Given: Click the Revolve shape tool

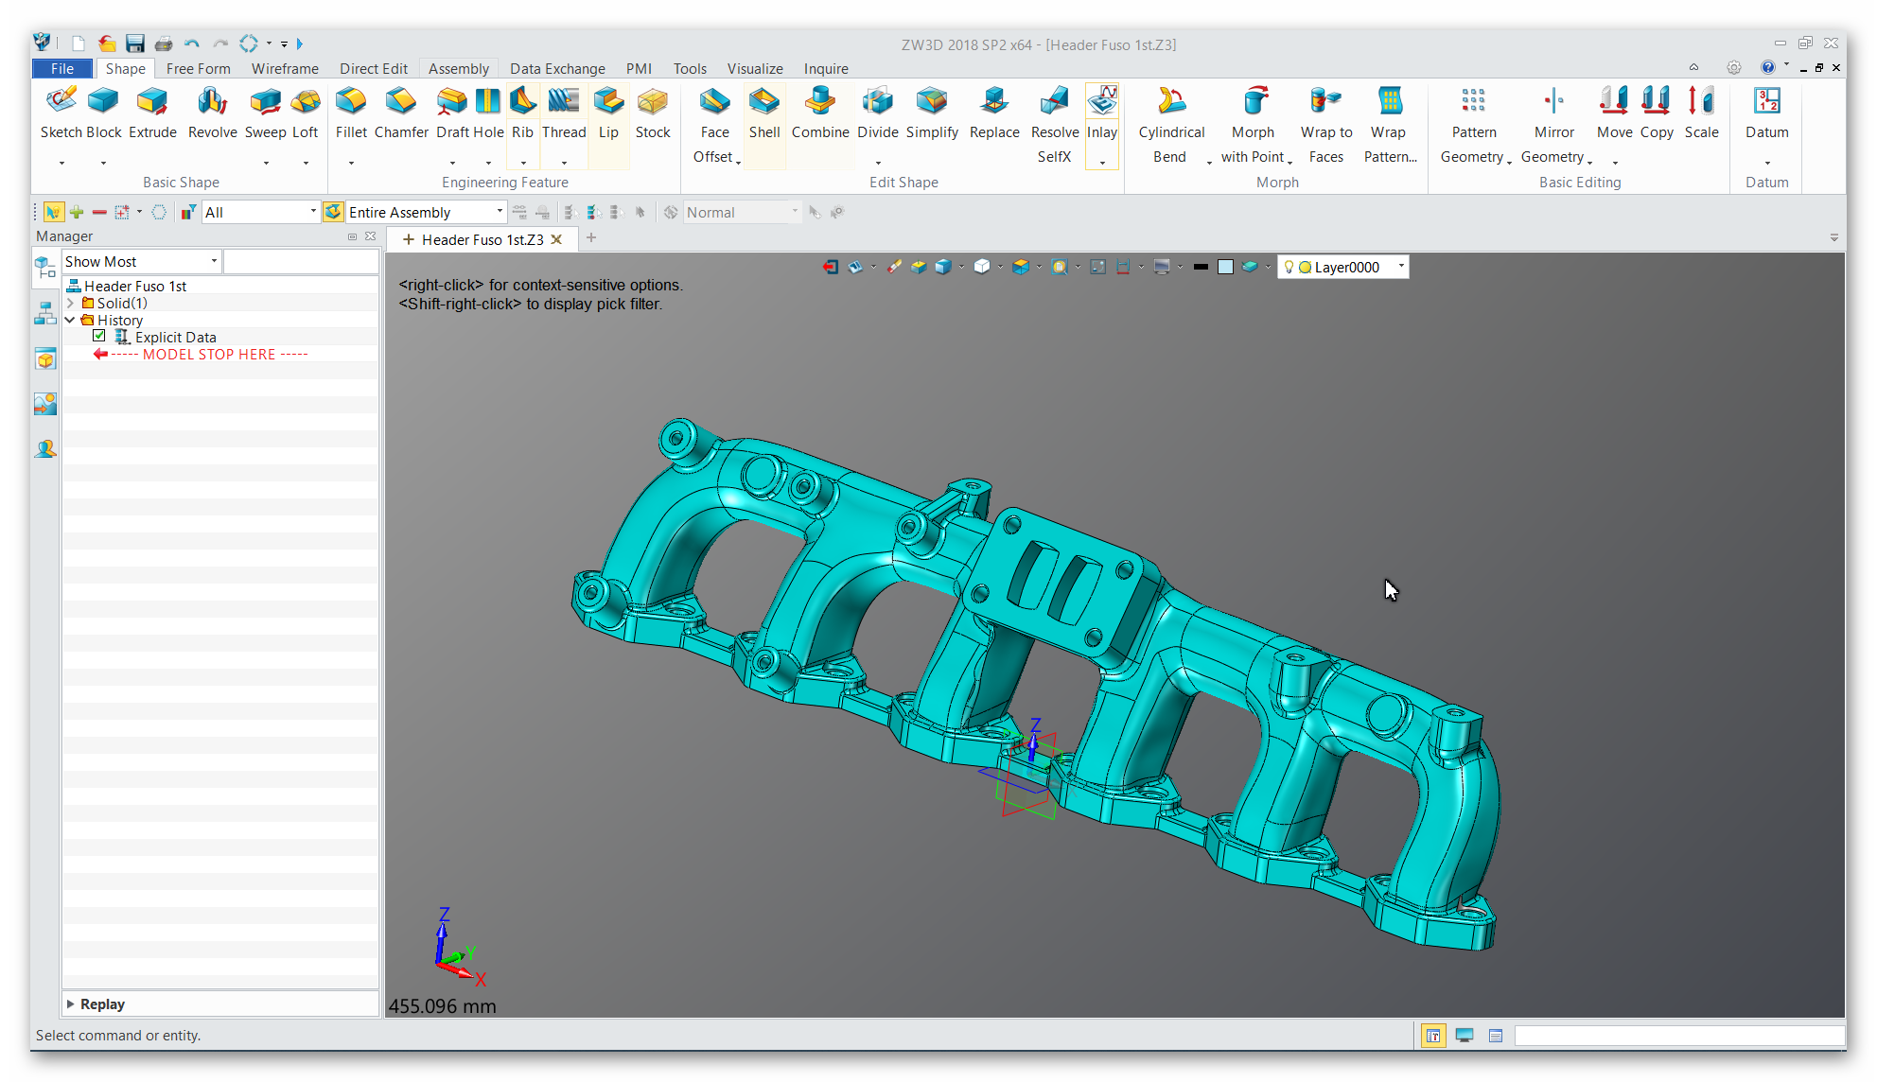Looking at the screenshot, I should tap(212, 113).
